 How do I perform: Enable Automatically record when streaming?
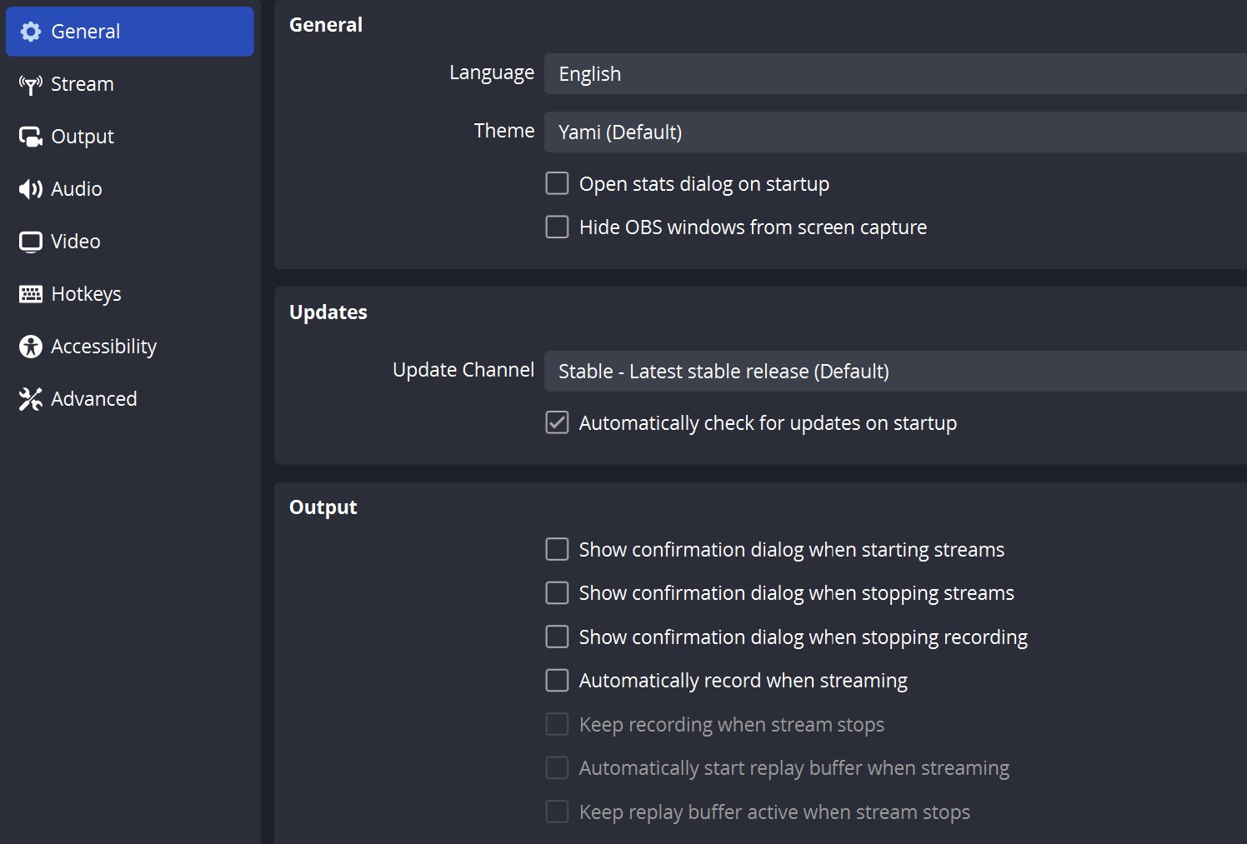tap(557, 680)
